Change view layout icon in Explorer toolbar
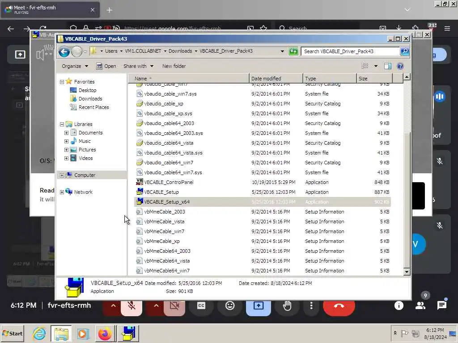Viewport: 458px width, 343px height. coord(365,66)
